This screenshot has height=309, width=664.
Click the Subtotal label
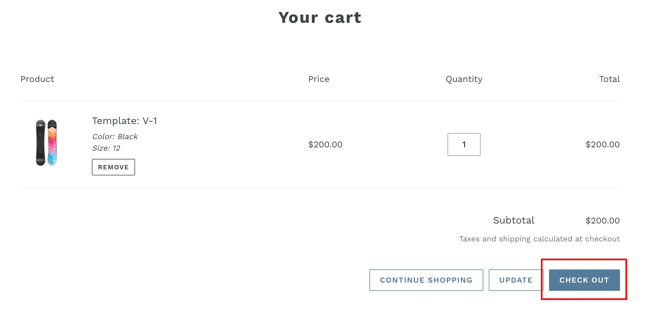click(514, 220)
